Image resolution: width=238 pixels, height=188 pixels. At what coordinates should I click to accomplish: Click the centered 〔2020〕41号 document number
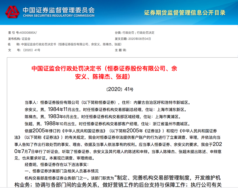(120, 89)
